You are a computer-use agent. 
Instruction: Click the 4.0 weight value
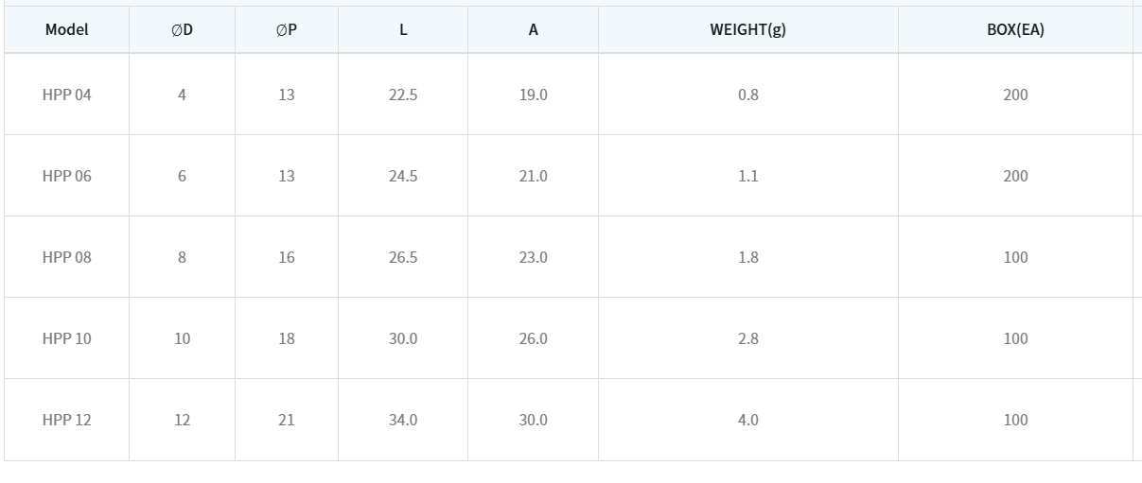tap(747, 420)
